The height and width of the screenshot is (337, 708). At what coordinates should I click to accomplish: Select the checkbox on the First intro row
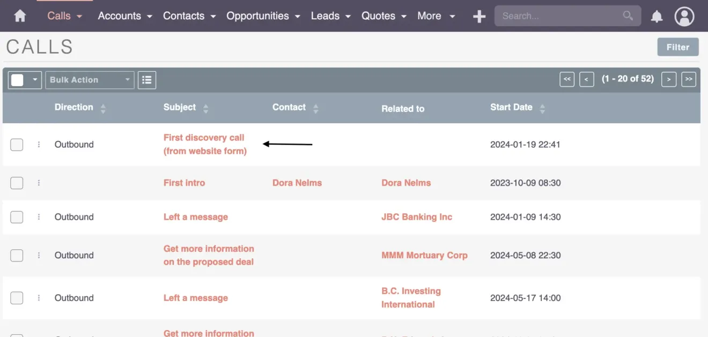(17, 183)
